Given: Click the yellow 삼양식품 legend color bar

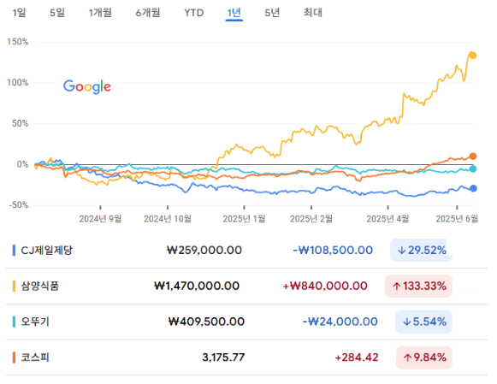Looking at the screenshot, I should coord(14,287).
